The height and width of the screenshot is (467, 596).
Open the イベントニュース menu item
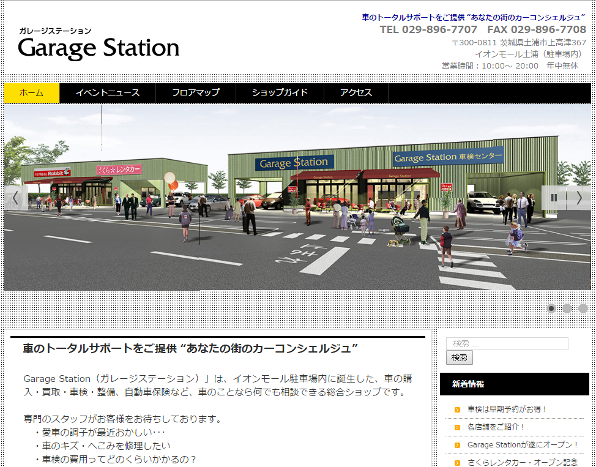[x=108, y=93]
